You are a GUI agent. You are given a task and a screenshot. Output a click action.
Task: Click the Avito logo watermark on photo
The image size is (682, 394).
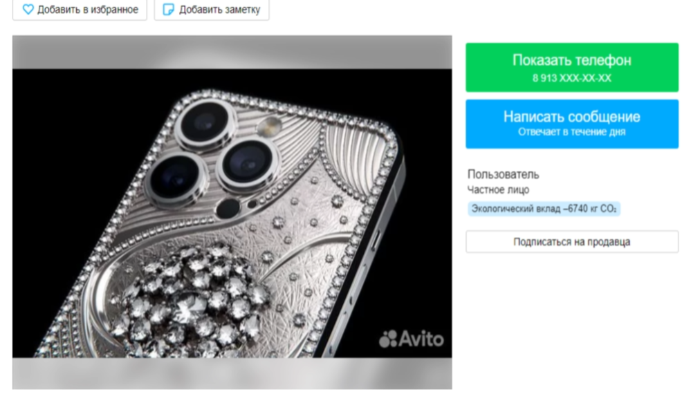(412, 339)
